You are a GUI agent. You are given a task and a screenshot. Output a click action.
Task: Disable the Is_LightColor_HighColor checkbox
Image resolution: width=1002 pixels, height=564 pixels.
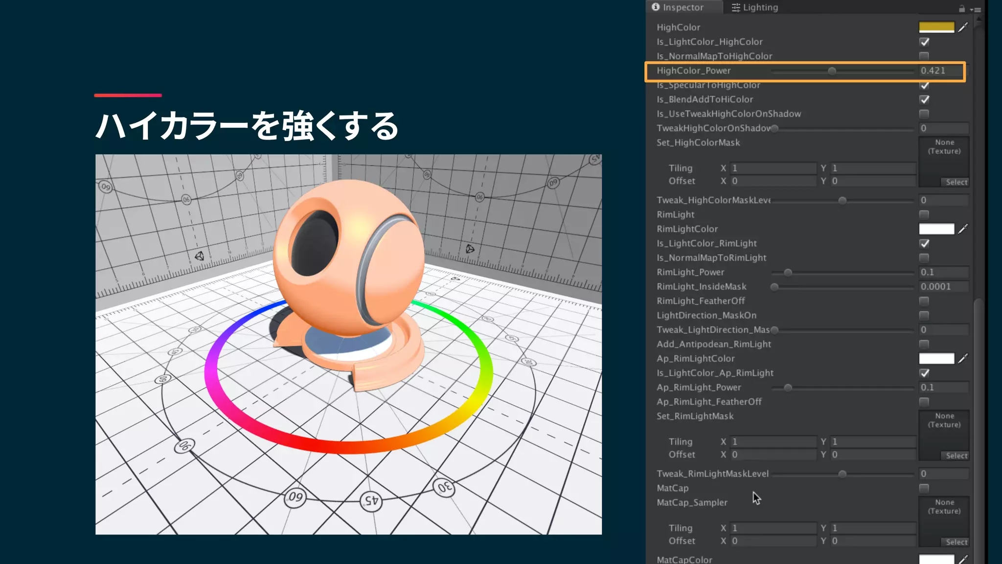click(x=924, y=42)
